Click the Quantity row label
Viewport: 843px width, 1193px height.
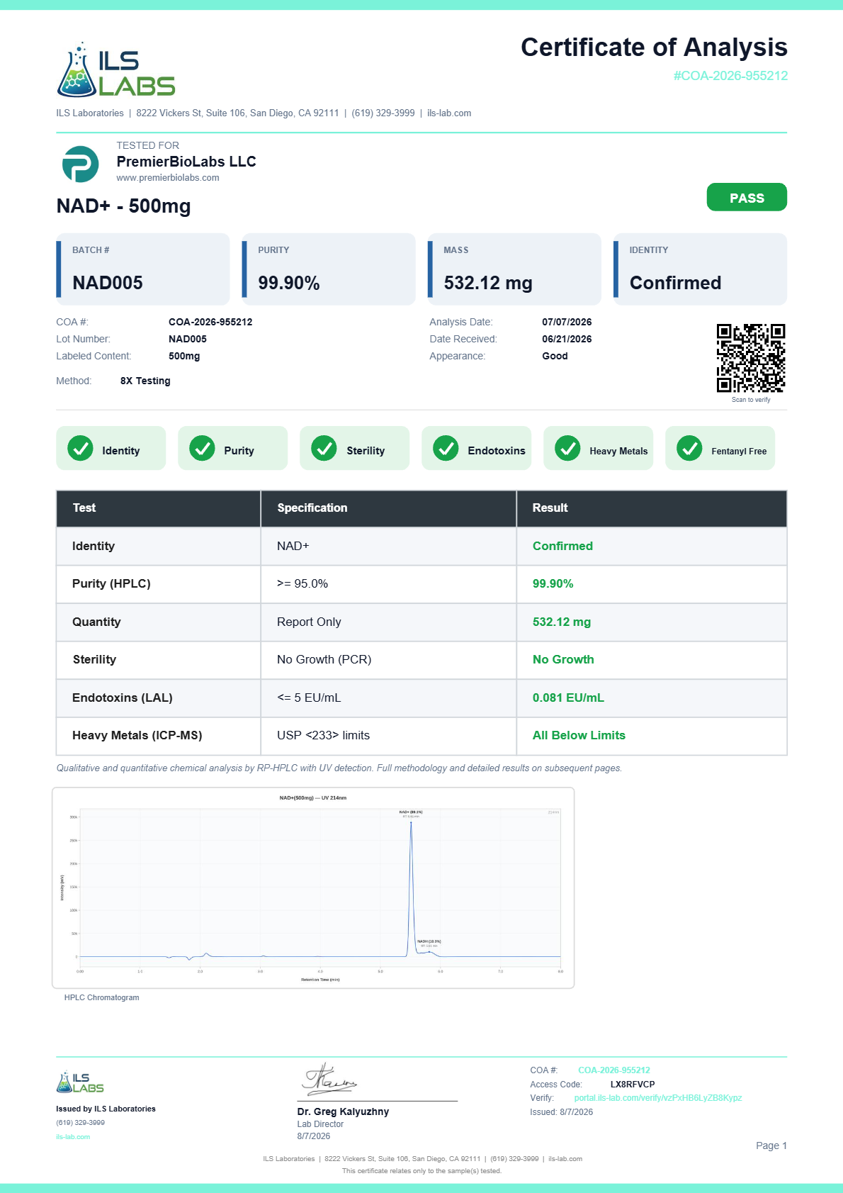tap(96, 622)
